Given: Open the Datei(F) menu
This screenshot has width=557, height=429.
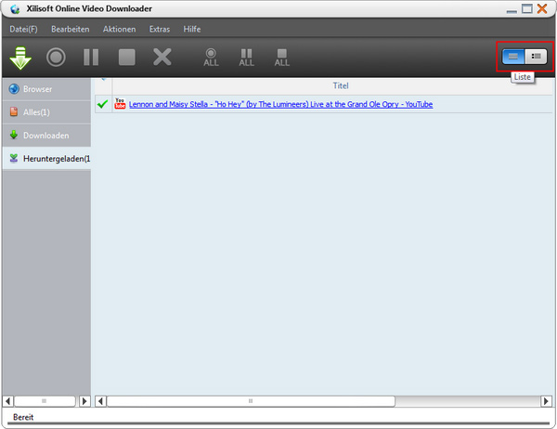Looking at the screenshot, I should point(23,29).
